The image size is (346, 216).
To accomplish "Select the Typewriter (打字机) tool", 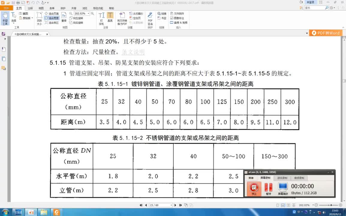I will click(x=101, y=19).
